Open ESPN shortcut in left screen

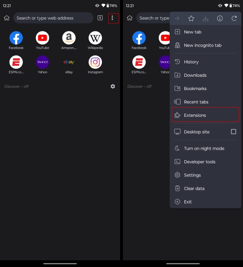click(x=16, y=65)
